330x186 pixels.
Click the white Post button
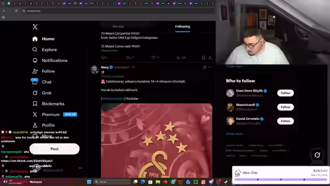pos(55,149)
